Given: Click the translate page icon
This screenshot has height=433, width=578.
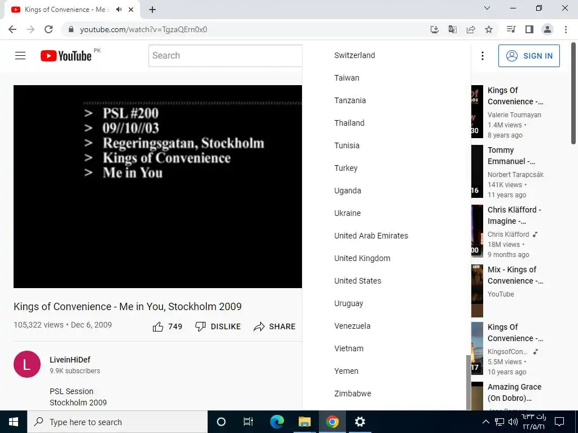Looking at the screenshot, I should pos(453,29).
